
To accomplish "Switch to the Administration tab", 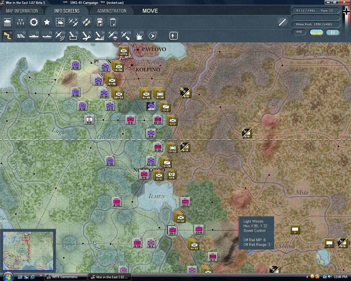I will [112, 11].
